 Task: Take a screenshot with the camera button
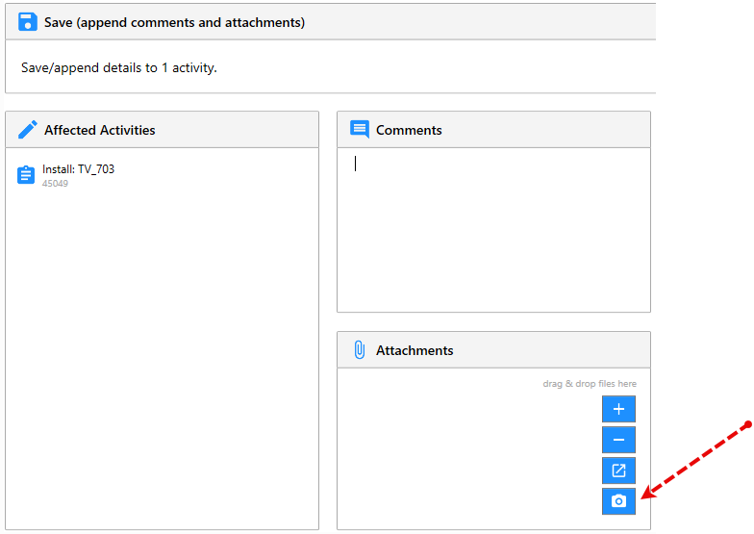618,501
